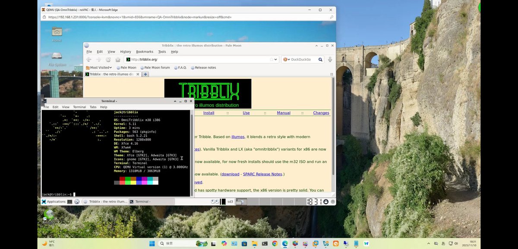Switch to Tribblix browser in Xfce window list
This screenshot has width=518, height=249.
click(105, 202)
